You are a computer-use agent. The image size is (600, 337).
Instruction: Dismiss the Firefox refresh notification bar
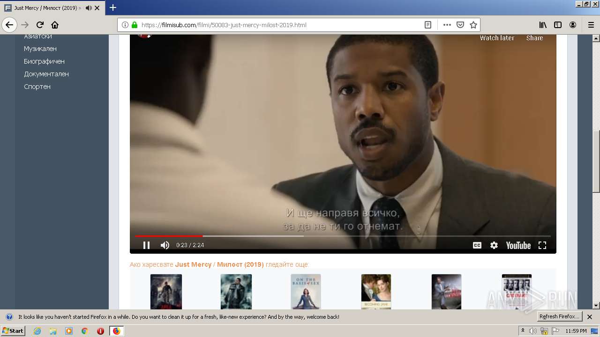pyautogui.click(x=590, y=317)
